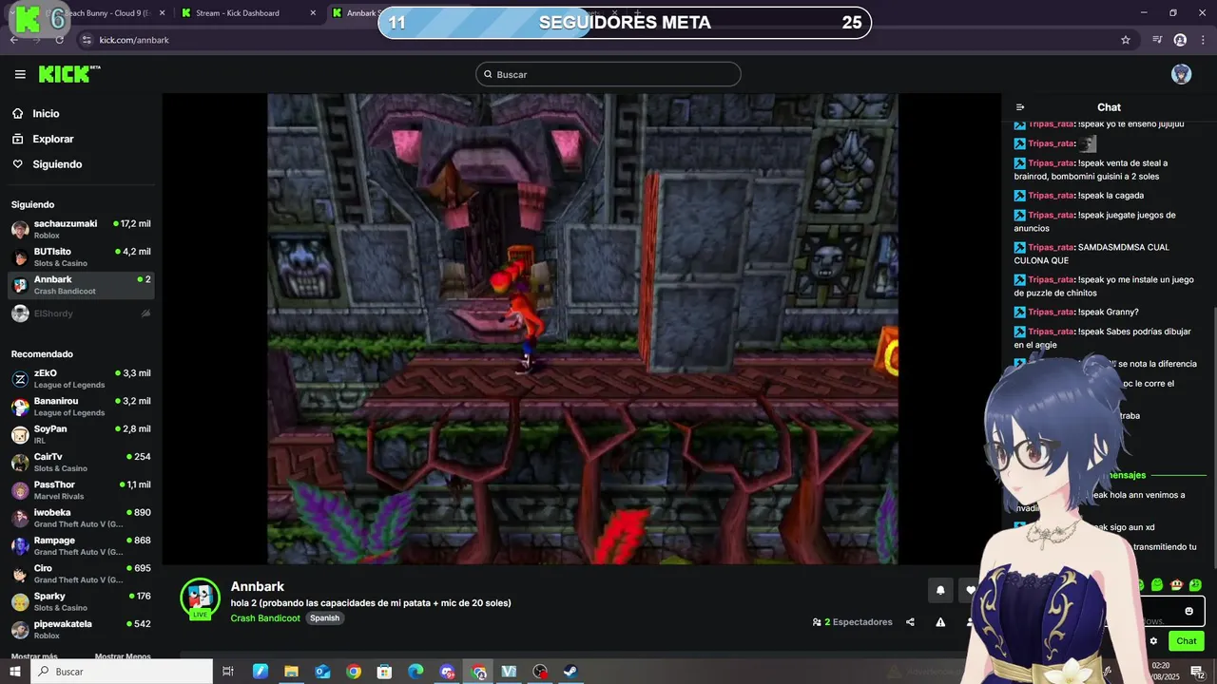Open recommended channel Rampage
Screen dimensions: 1217x684
click(x=81, y=545)
